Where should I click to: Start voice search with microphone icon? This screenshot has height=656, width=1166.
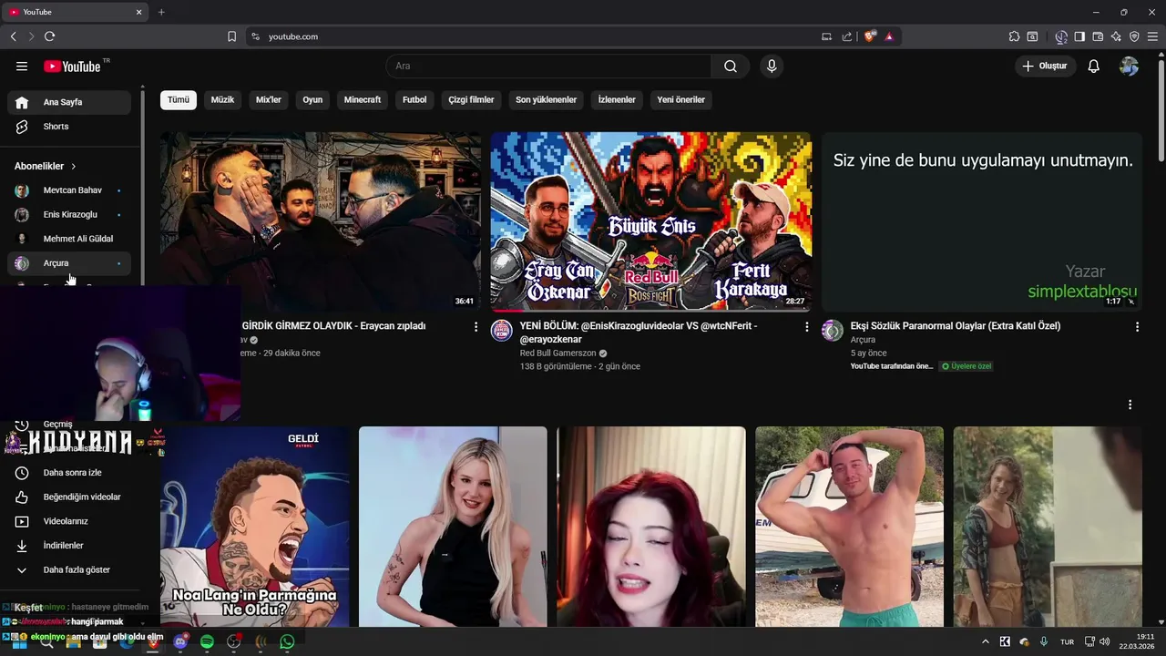tap(772, 67)
